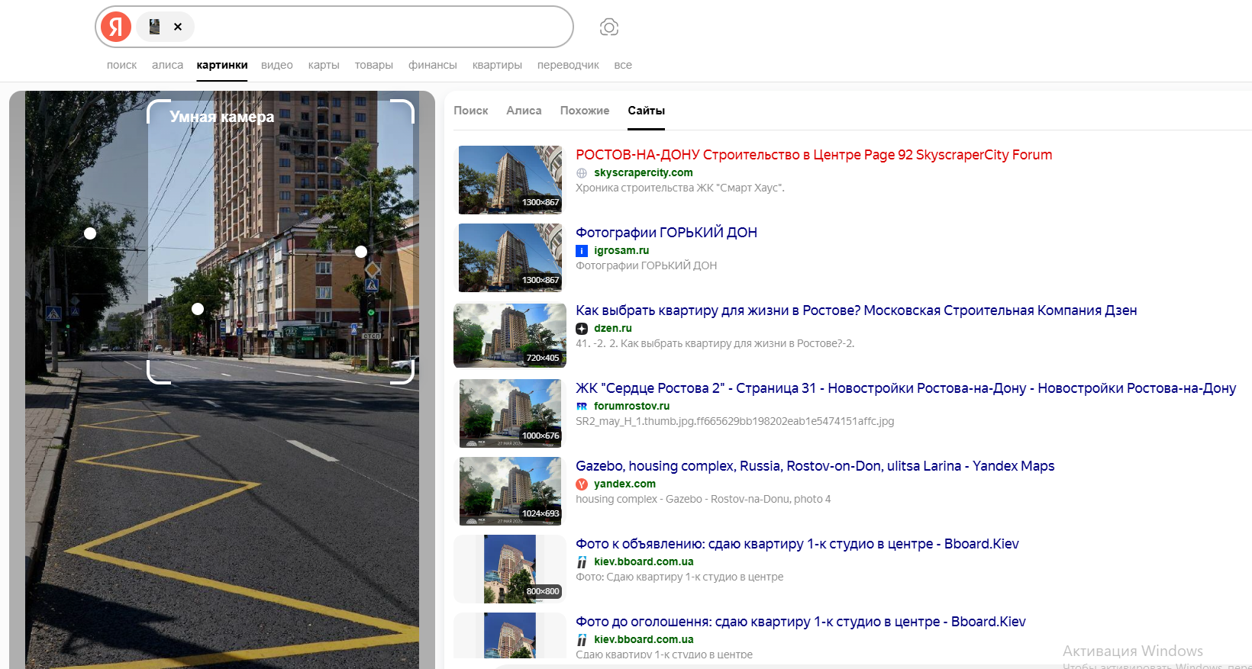This screenshot has height=669, width=1252.
Task: Click inside the search input field
Action: coord(382,27)
